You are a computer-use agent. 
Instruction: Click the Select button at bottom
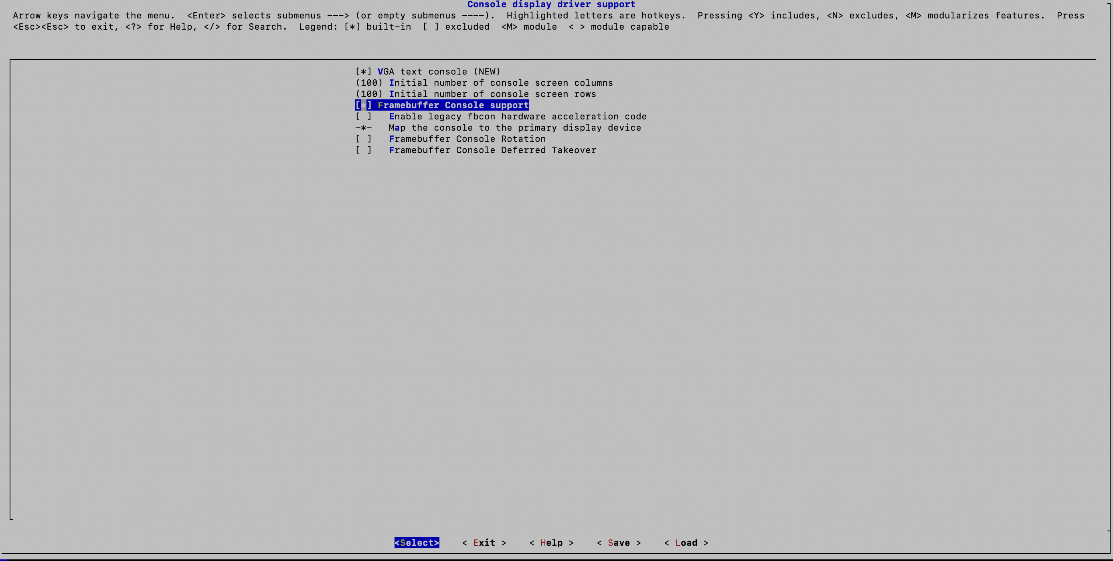tap(417, 543)
